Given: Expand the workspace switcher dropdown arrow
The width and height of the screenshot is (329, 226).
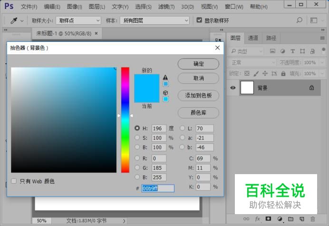Looking at the screenshot, I should [x=322, y=20].
